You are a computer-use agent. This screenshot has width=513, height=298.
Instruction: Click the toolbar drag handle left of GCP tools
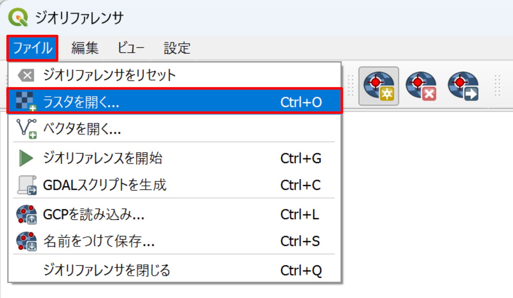(350, 86)
